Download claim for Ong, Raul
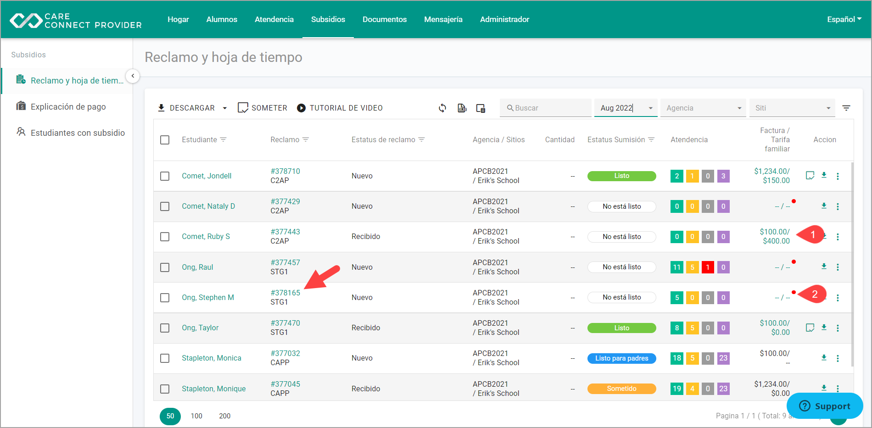Screen dimensions: 872x428 [x=824, y=267]
